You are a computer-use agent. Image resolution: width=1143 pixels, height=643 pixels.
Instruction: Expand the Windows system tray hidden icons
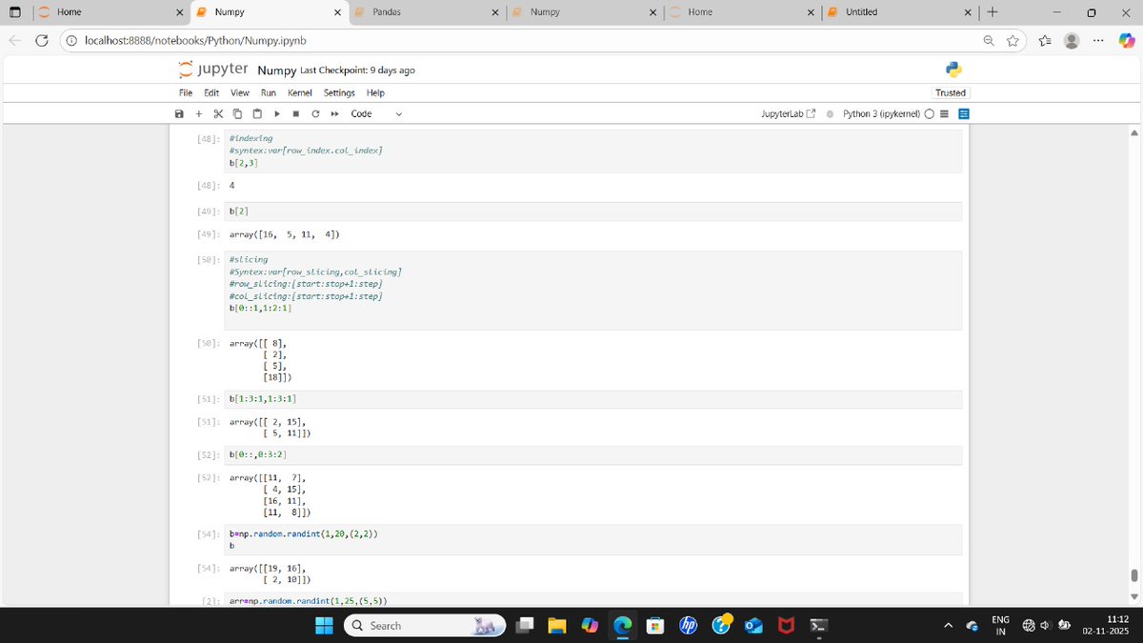(x=948, y=625)
